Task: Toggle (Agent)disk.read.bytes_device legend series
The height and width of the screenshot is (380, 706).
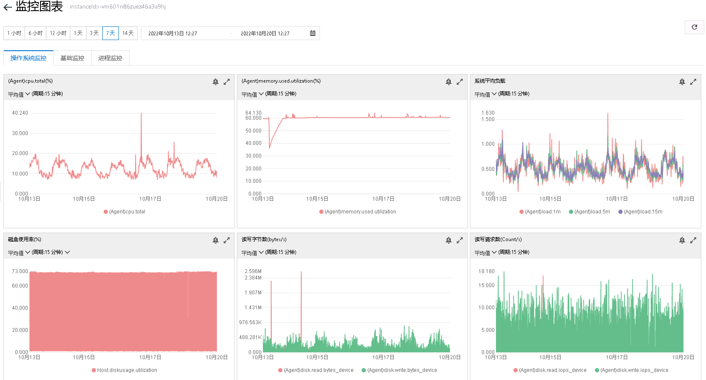Action: (x=316, y=370)
